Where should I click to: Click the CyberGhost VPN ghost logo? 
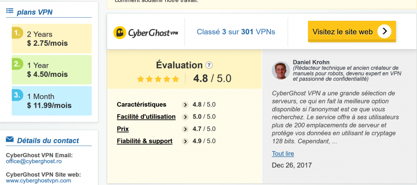tap(120, 32)
